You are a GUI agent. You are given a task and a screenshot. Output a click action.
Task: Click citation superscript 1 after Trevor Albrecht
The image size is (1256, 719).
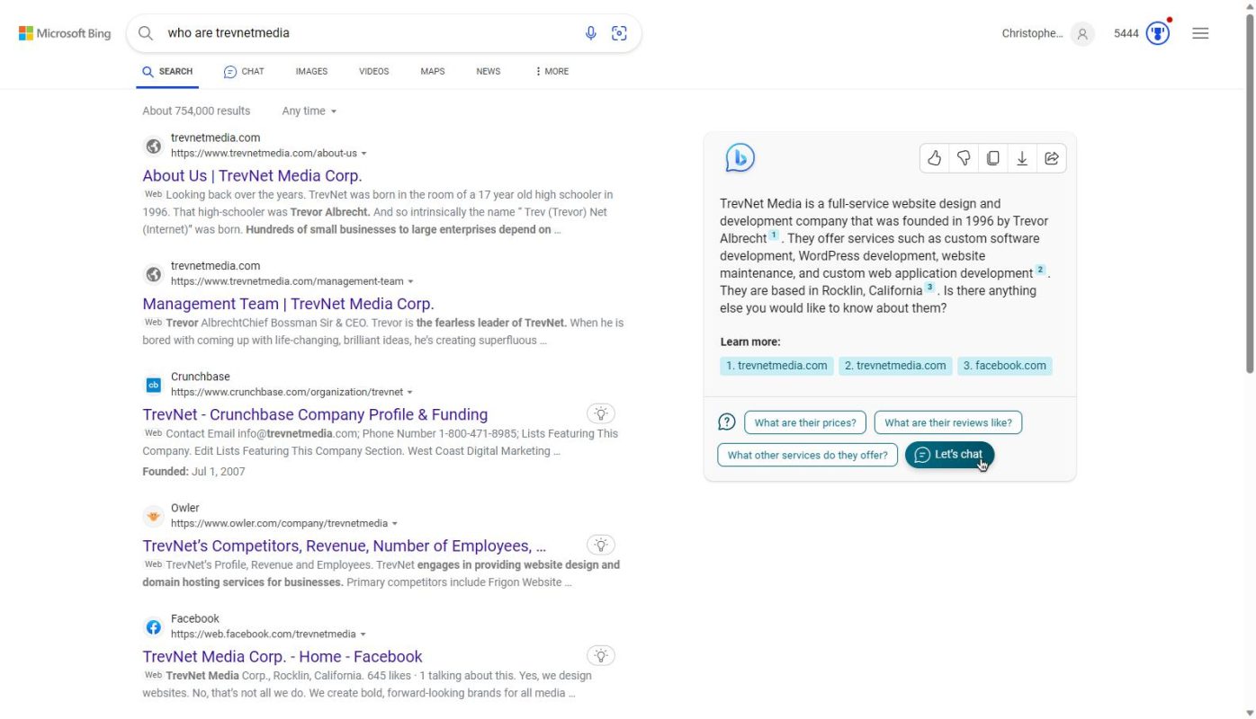click(x=774, y=235)
